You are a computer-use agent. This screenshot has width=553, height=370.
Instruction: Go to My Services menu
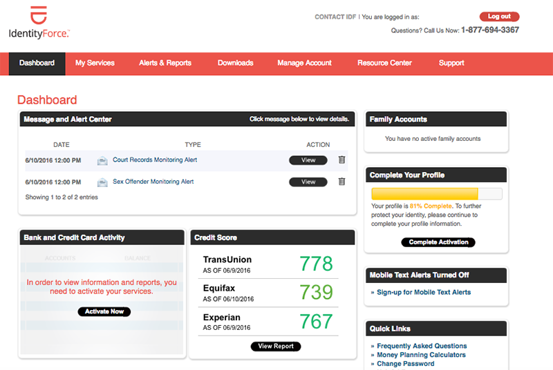coord(95,63)
